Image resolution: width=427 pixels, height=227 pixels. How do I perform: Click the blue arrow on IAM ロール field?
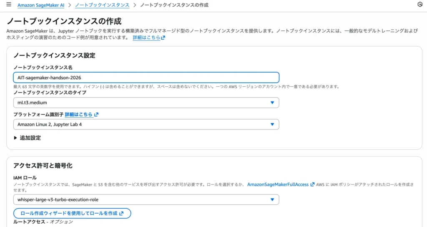(272, 199)
